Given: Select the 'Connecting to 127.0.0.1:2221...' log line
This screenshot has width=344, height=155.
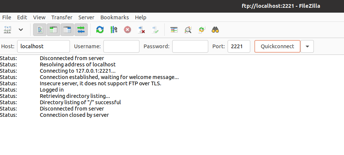Looking at the screenshot, I should tap(78, 71).
